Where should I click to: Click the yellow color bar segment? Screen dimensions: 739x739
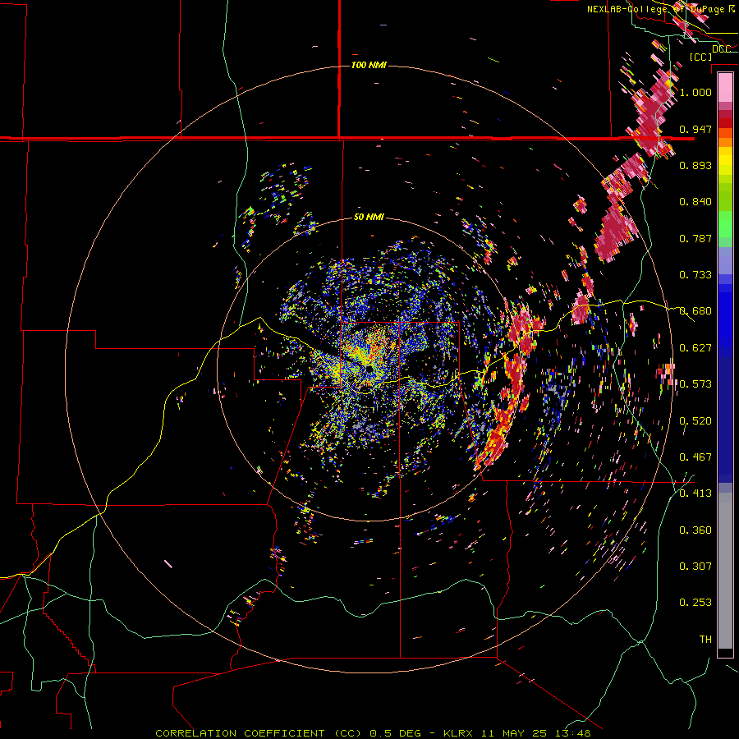click(x=725, y=161)
